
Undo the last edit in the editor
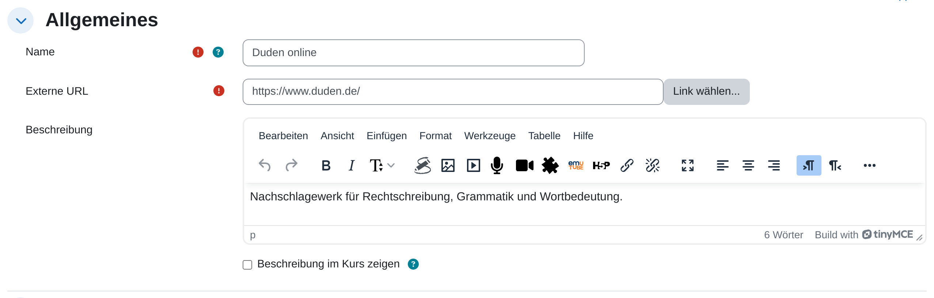pyautogui.click(x=265, y=165)
